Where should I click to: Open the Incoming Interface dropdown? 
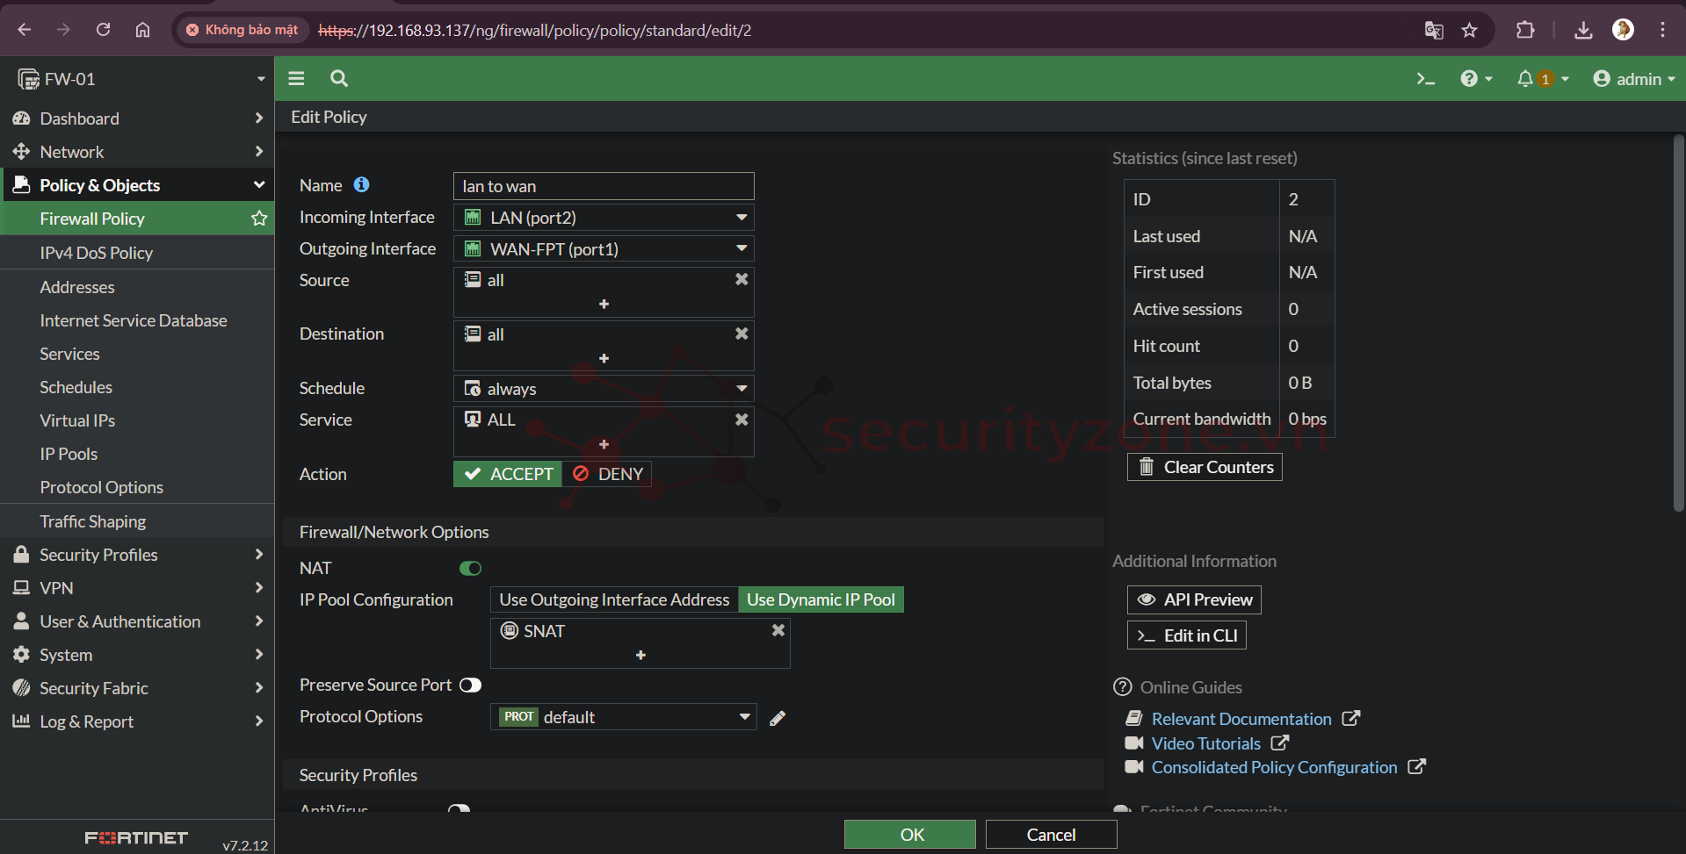pyautogui.click(x=604, y=218)
